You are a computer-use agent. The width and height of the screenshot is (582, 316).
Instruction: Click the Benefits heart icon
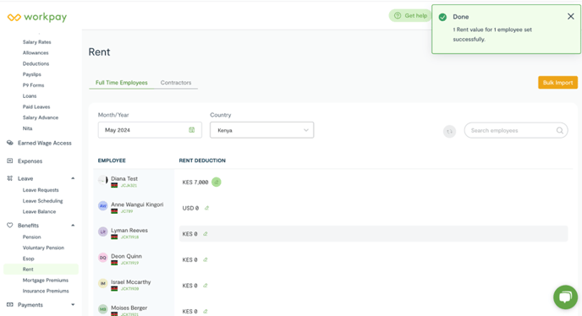tap(10, 225)
